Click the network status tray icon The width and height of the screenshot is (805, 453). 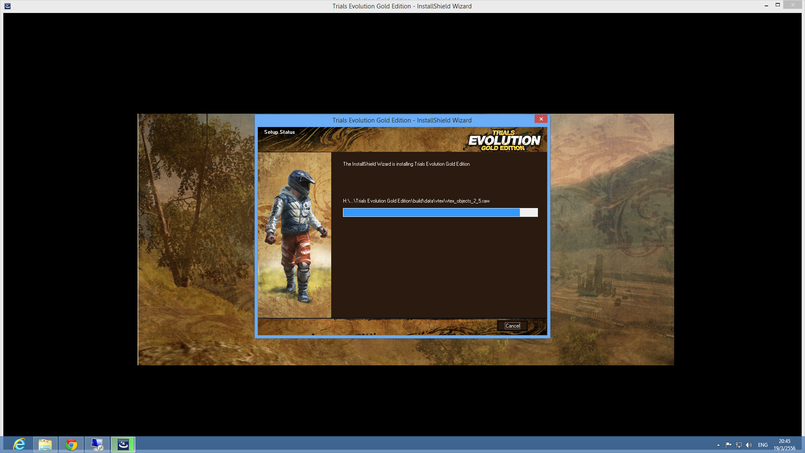click(x=739, y=445)
